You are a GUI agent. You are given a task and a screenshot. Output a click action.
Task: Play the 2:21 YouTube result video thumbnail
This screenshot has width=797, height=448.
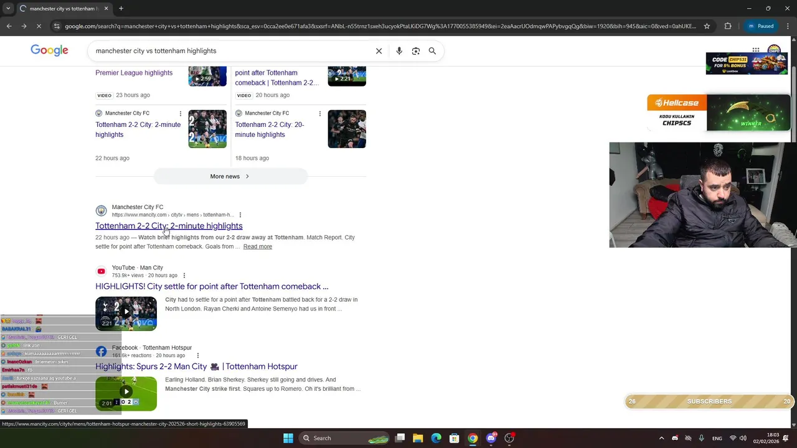point(126,314)
